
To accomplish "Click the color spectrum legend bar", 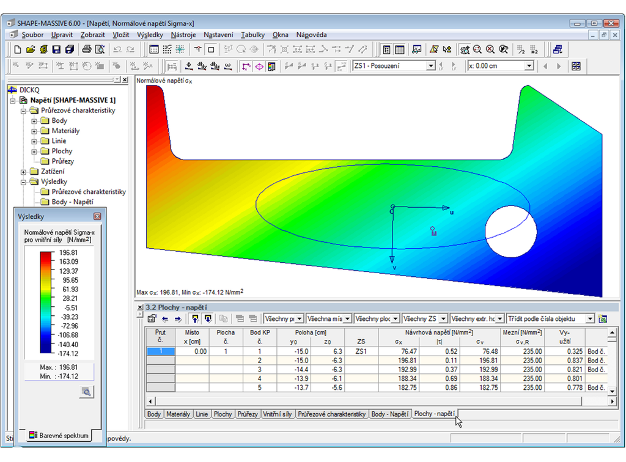I will [46, 302].
